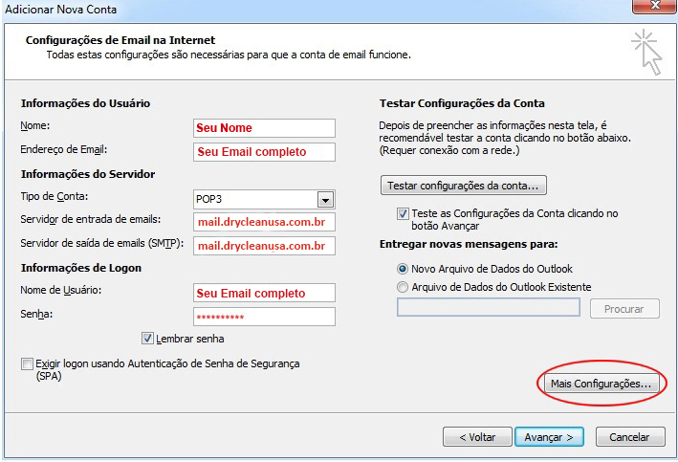Go to next step with Avançar
The height and width of the screenshot is (462, 678).
click(549, 437)
